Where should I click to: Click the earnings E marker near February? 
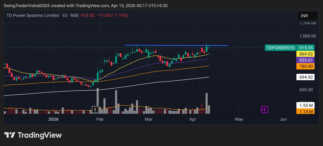tap(95, 109)
